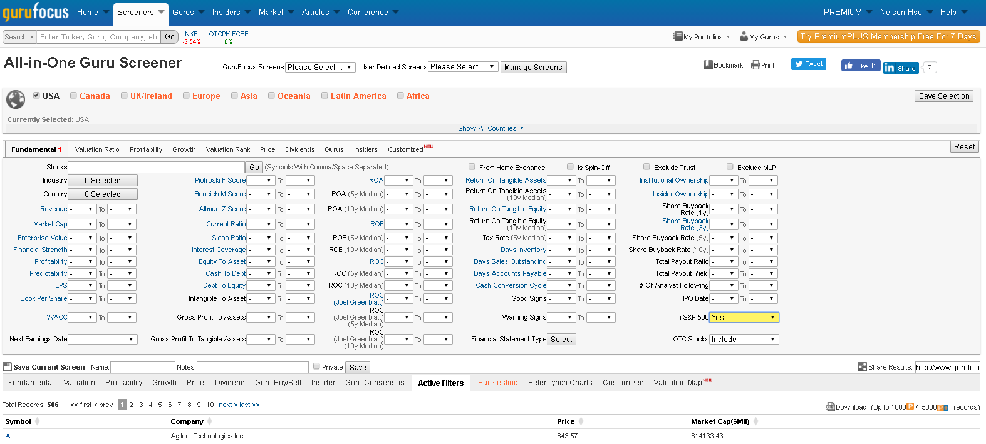Click the Facebook Like button

tap(861, 66)
